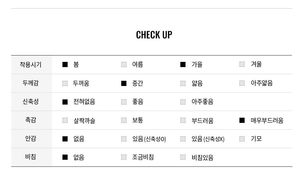
Task: Click the CHECK UP heading
Action: click(154, 35)
